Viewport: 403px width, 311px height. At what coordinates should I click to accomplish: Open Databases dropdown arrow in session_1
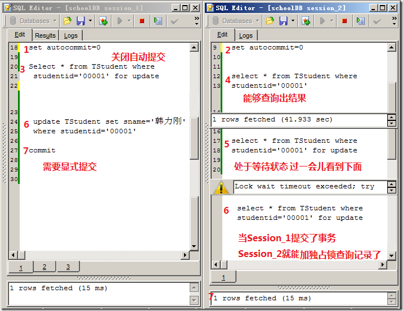click(55, 21)
